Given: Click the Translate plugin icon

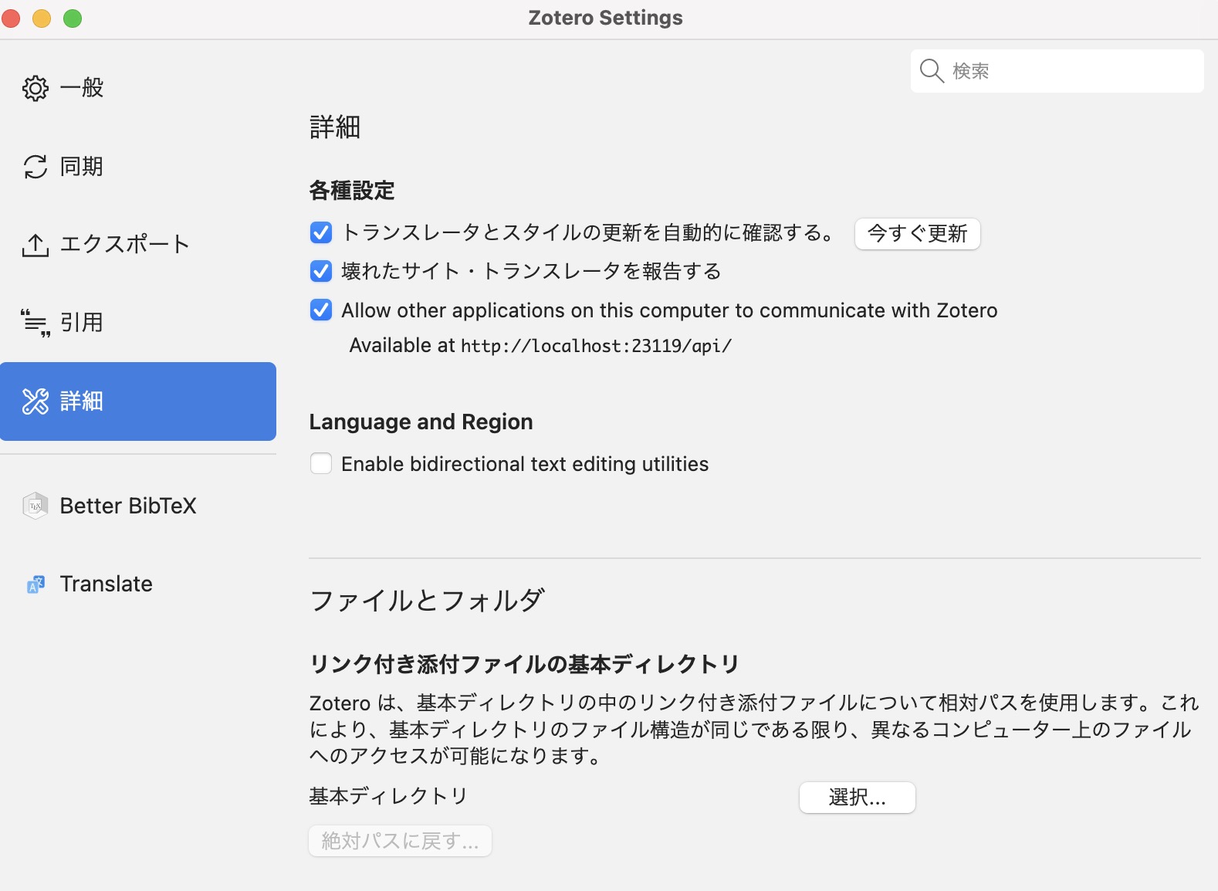Looking at the screenshot, I should pyautogui.click(x=36, y=584).
